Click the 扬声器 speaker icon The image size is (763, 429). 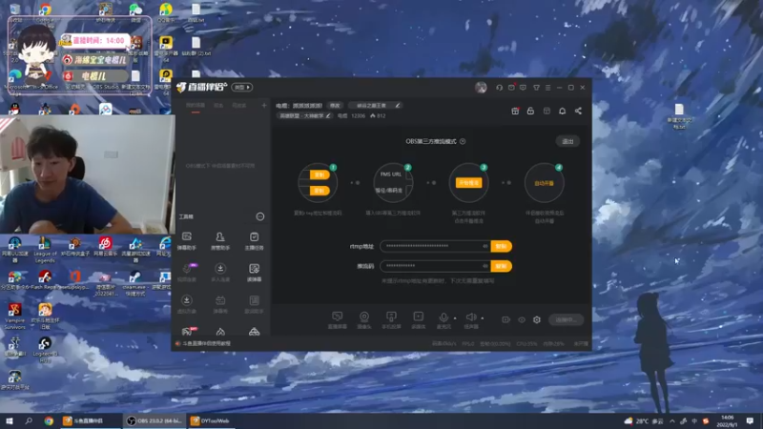click(470, 317)
